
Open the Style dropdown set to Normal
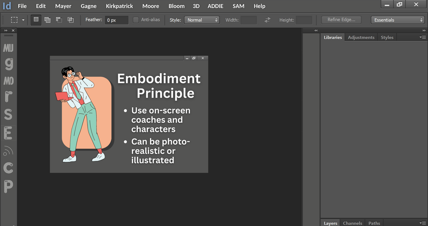coord(202,20)
